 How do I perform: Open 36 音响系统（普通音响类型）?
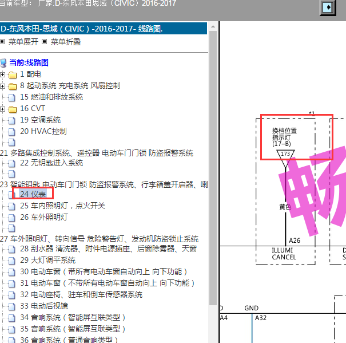(x=70, y=340)
